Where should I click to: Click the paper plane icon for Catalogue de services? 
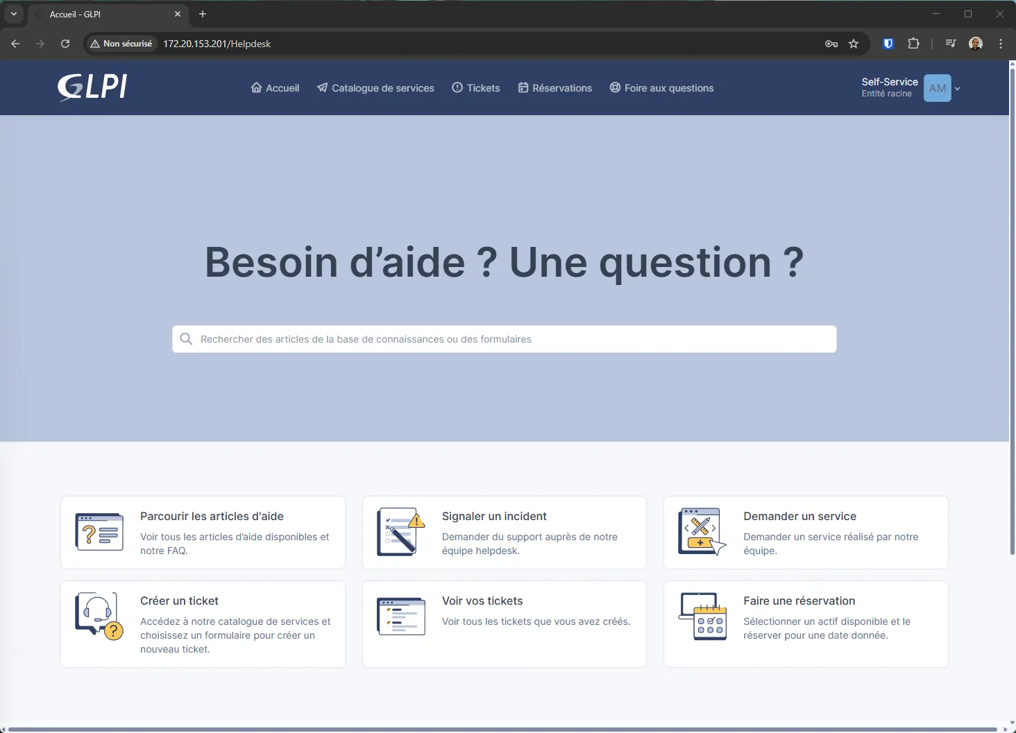click(x=322, y=87)
